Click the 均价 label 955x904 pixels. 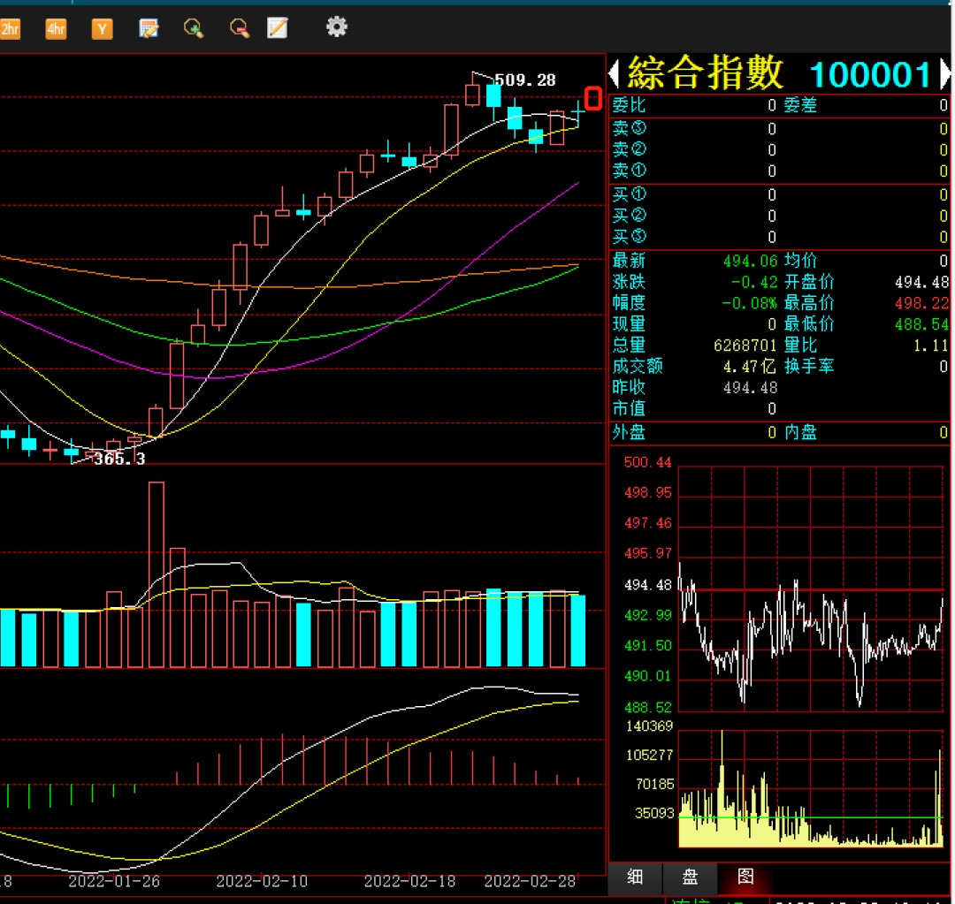tap(800, 261)
